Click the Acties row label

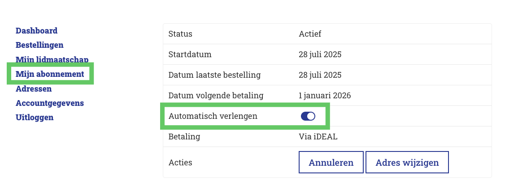click(x=180, y=163)
